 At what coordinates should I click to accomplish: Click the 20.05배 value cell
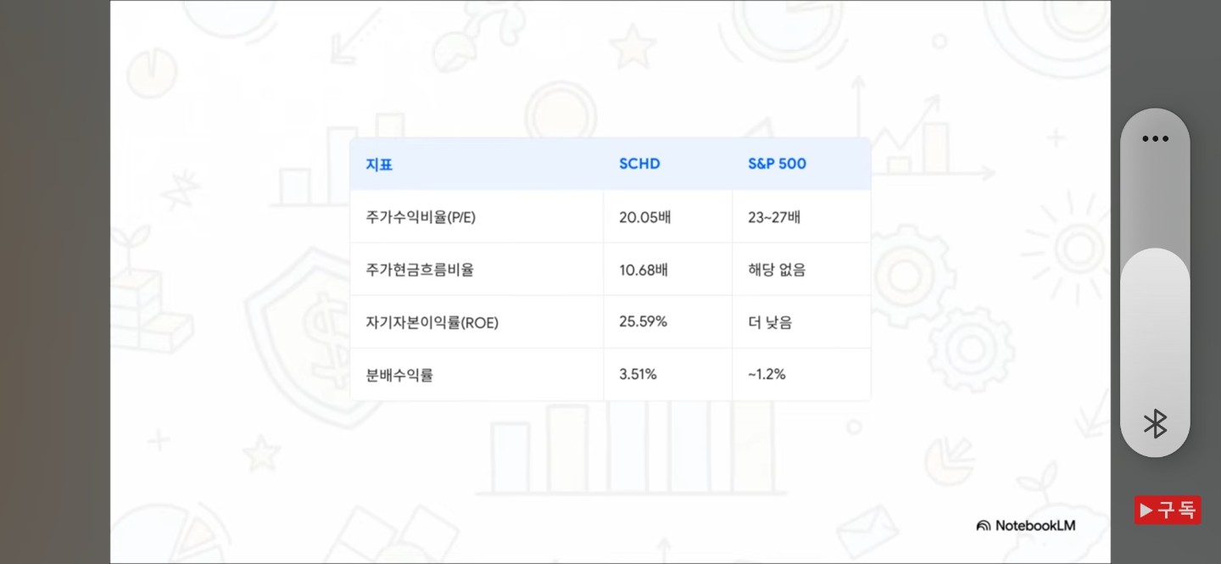click(x=645, y=217)
